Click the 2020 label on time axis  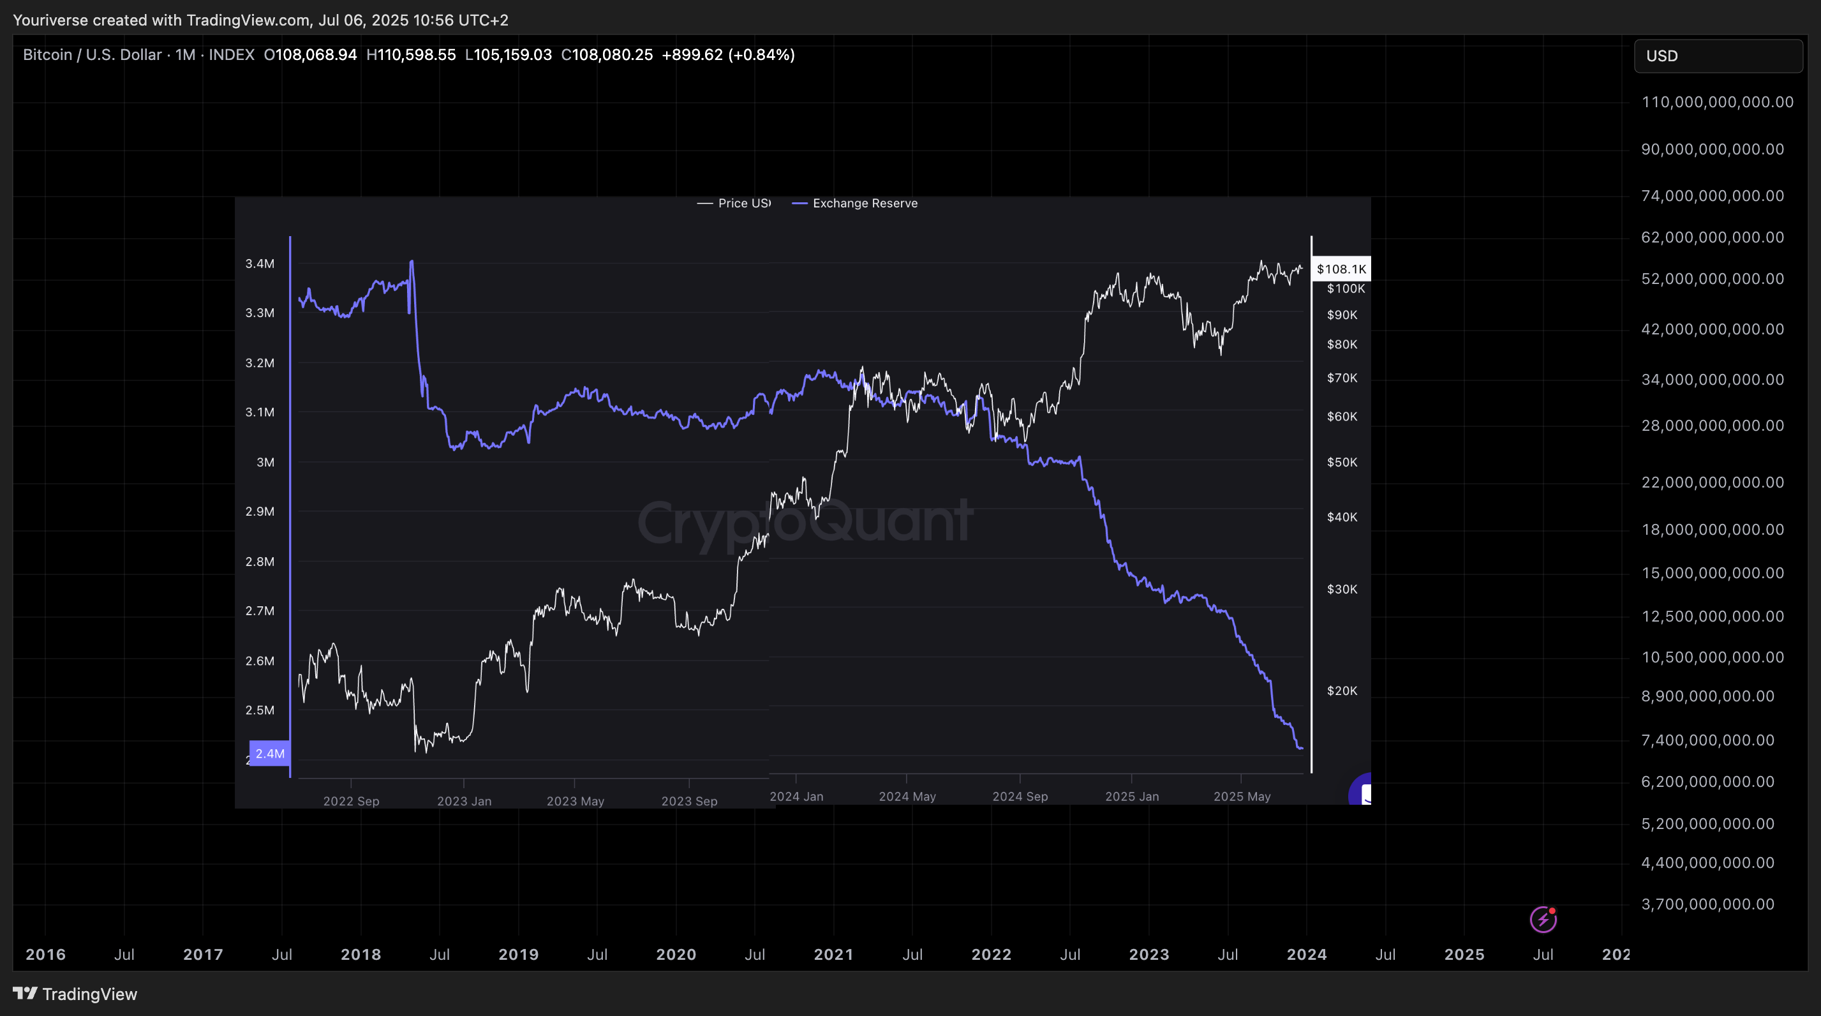click(x=676, y=955)
